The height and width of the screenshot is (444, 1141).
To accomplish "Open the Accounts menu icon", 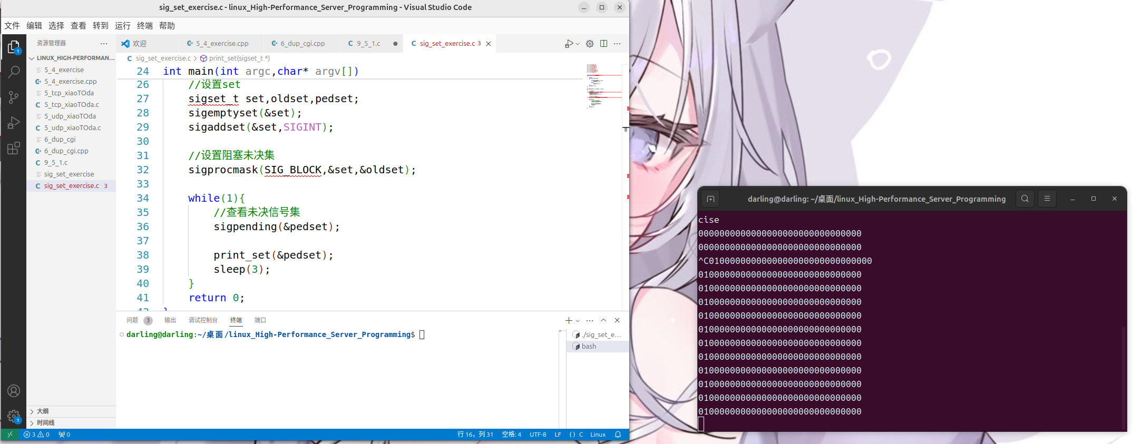I will tap(14, 391).
